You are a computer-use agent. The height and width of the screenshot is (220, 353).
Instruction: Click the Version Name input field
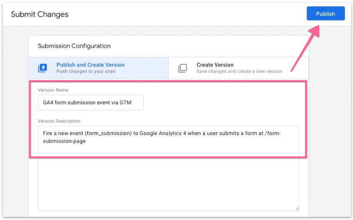[x=90, y=103]
